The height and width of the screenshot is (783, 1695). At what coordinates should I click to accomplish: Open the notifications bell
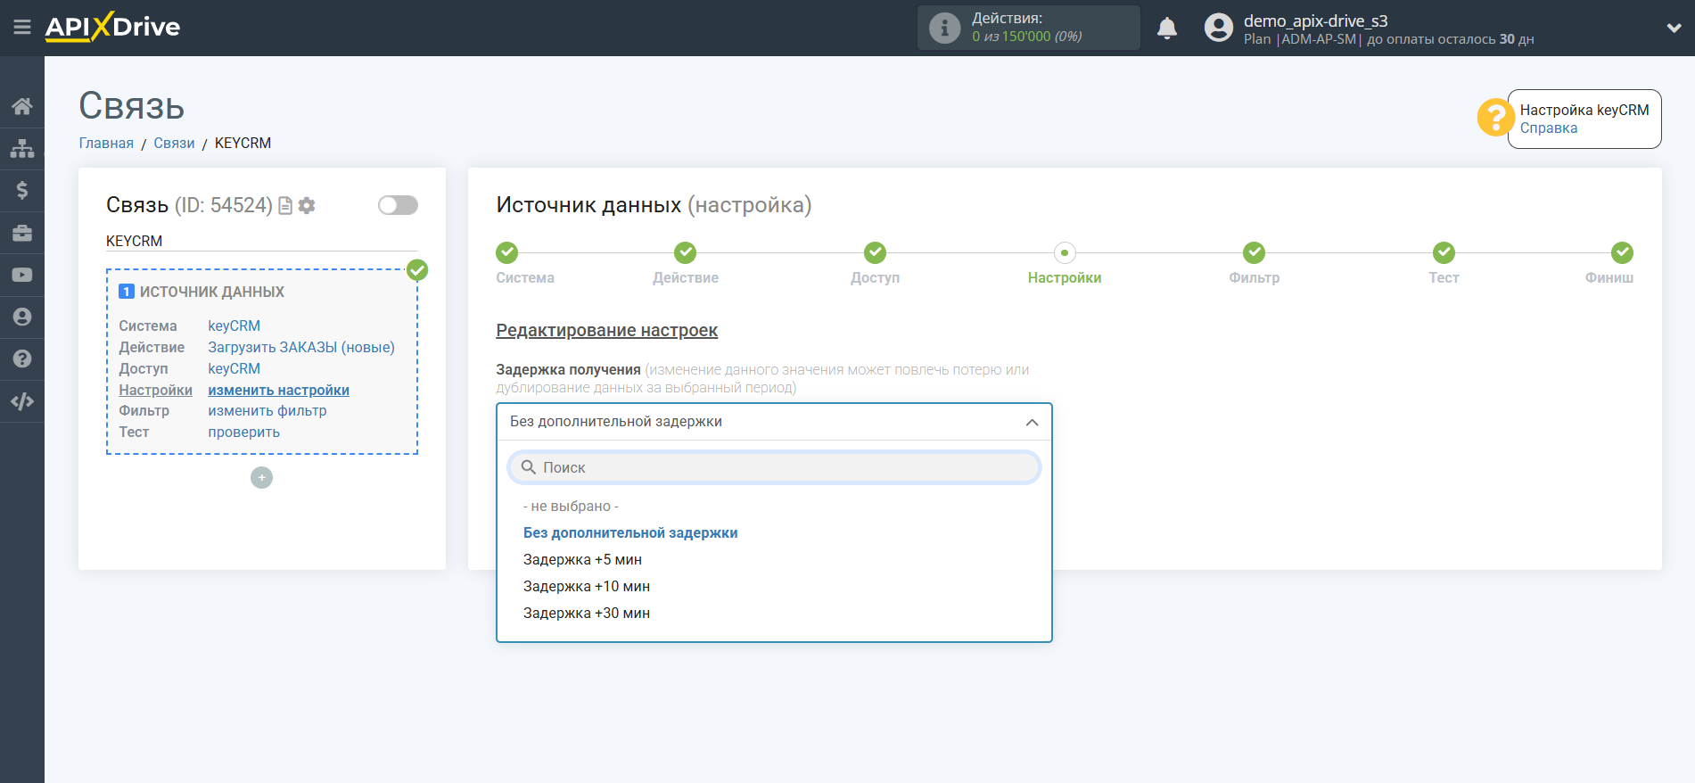click(1167, 29)
